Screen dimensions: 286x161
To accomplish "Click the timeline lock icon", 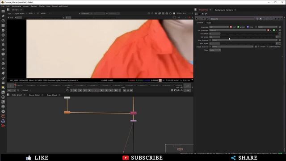I will point(178,90).
